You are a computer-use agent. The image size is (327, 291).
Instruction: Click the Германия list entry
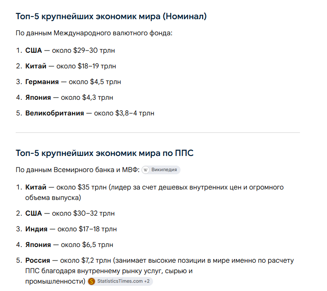coord(73,82)
